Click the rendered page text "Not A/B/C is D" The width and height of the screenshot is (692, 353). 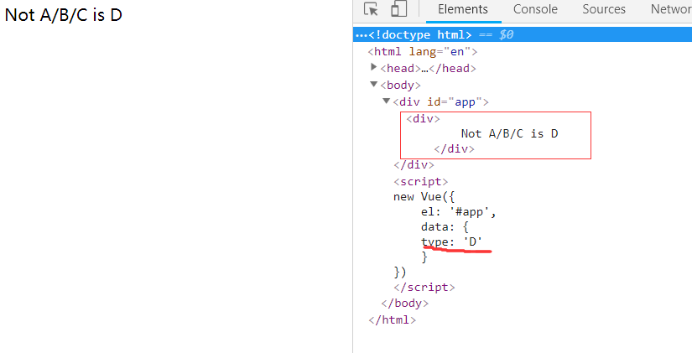click(64, 16)
